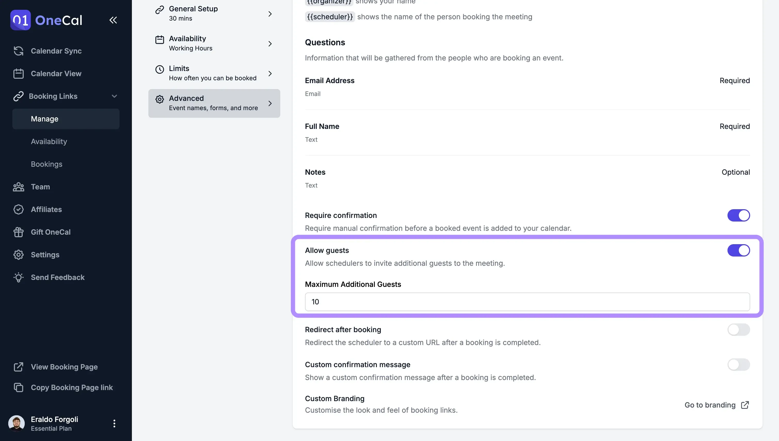Screen dimensions: 779x441
Task: Collapse the sidebar with the double-chevron
Action: pyautogui.click(x=113, y=20)
